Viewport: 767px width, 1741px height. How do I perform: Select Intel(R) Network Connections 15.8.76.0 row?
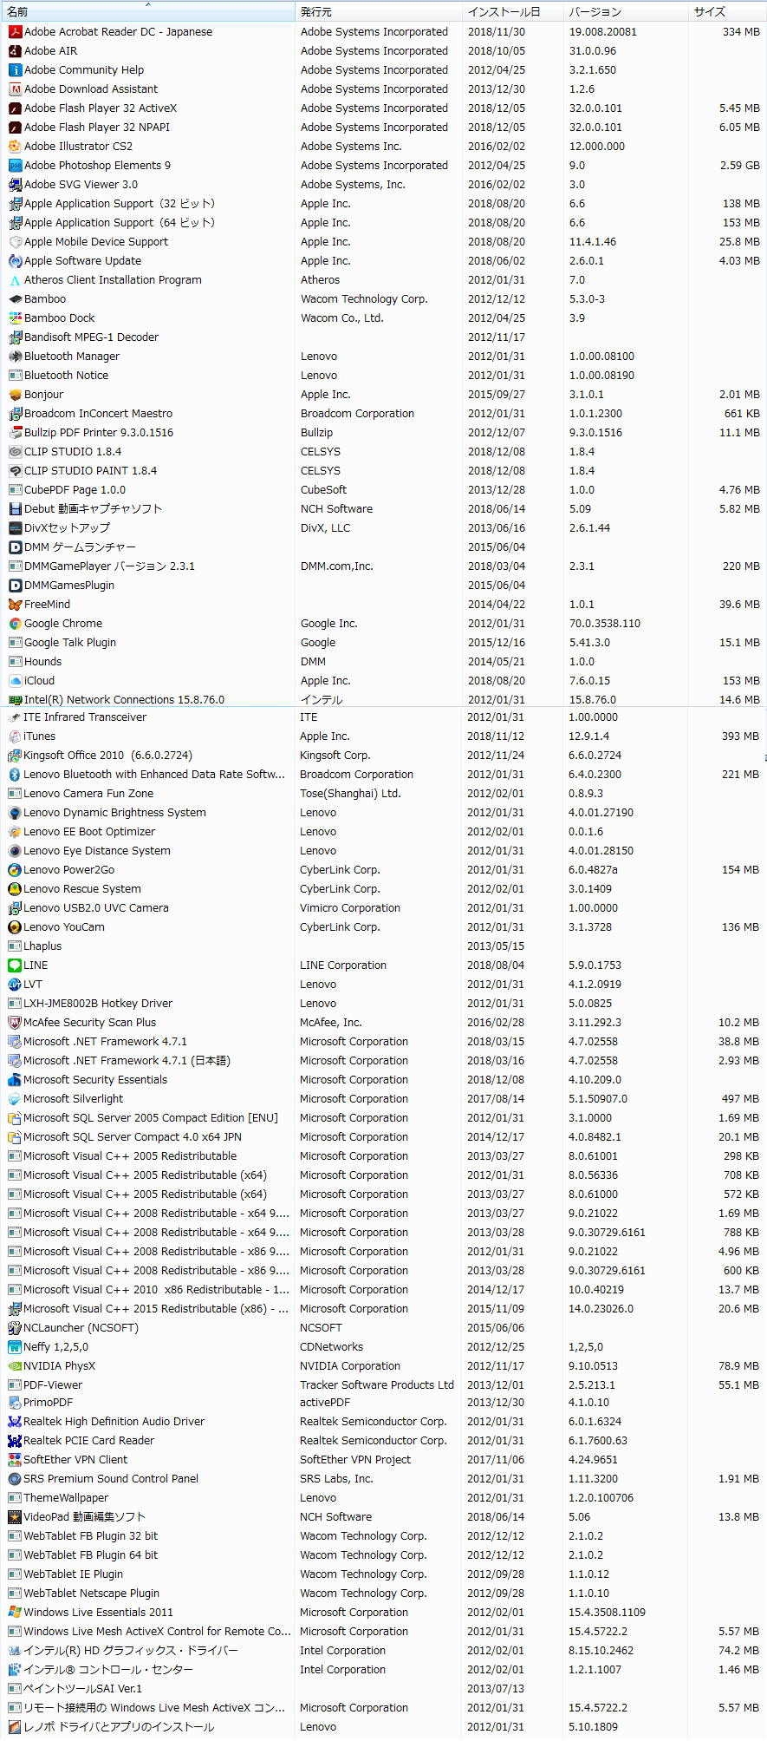coord(383,698)
